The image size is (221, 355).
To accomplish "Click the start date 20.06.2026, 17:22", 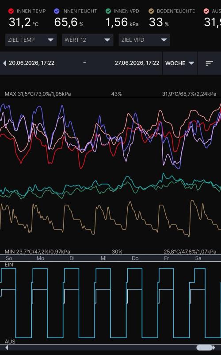I will click(x=31, y=63).
